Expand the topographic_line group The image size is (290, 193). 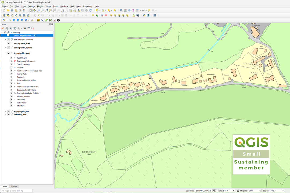[5, 112]
